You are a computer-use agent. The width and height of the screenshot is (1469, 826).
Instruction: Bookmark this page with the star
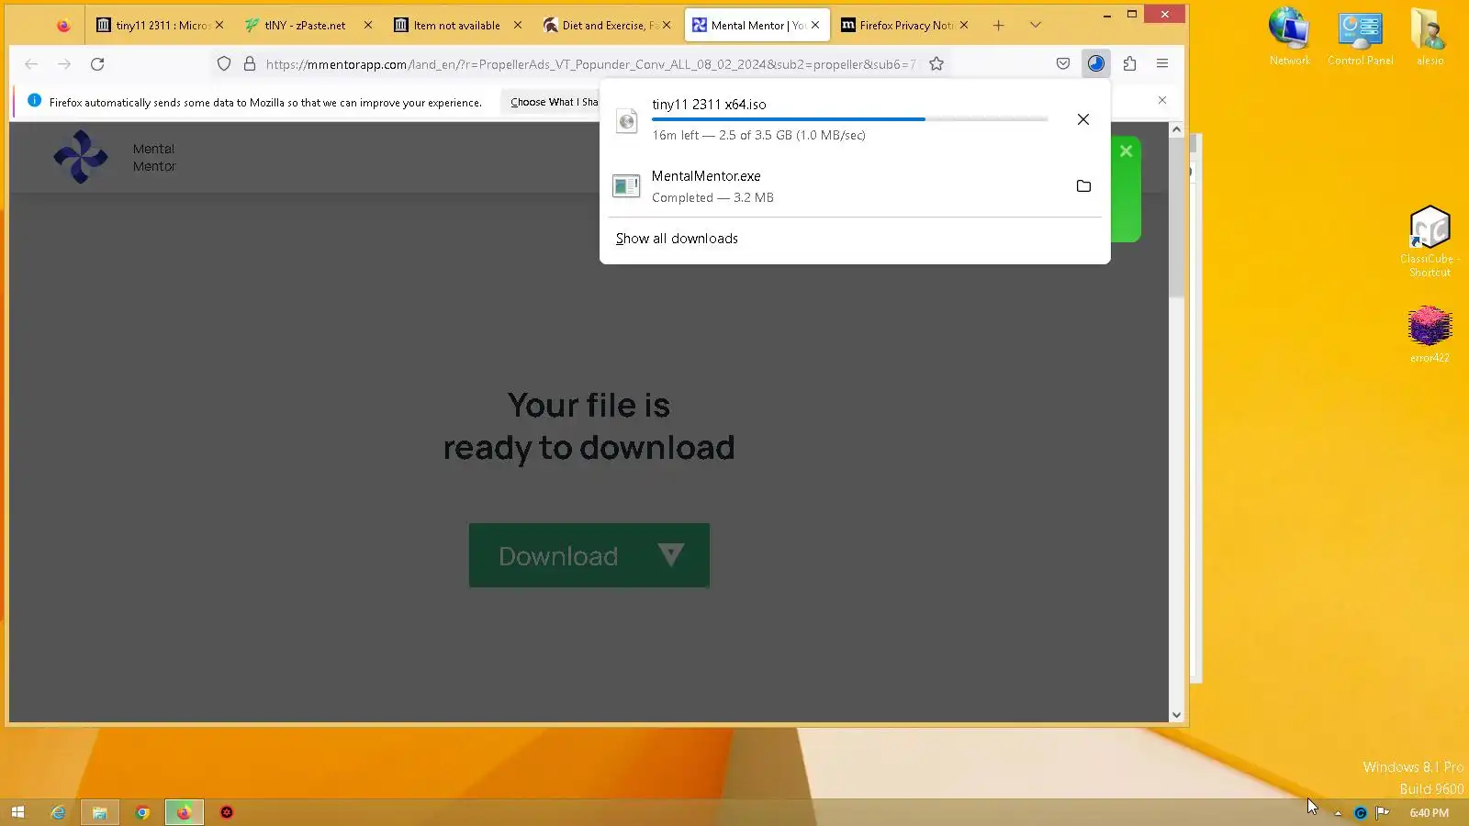(936, 64)
